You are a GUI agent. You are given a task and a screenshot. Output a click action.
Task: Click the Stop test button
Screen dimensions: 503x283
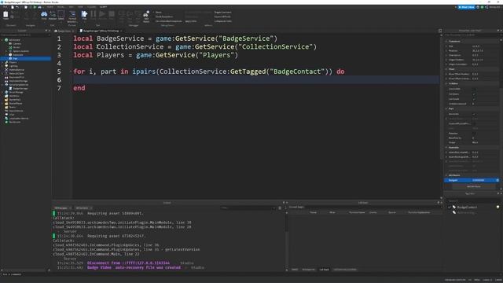click(x=112, y=14)
